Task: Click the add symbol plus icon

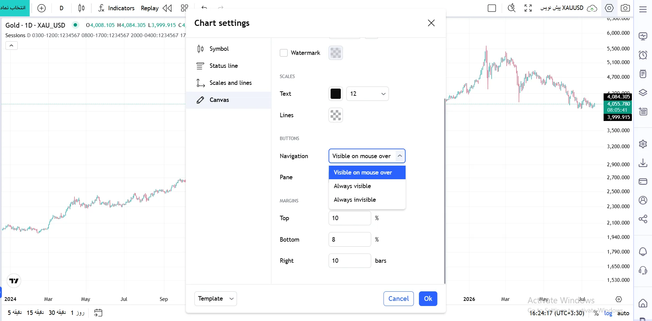Action: click(x=41, y=8)
